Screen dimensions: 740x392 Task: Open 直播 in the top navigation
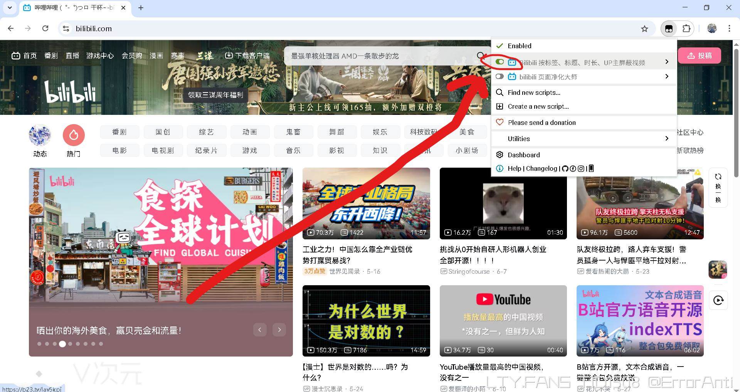pos(72,56)
